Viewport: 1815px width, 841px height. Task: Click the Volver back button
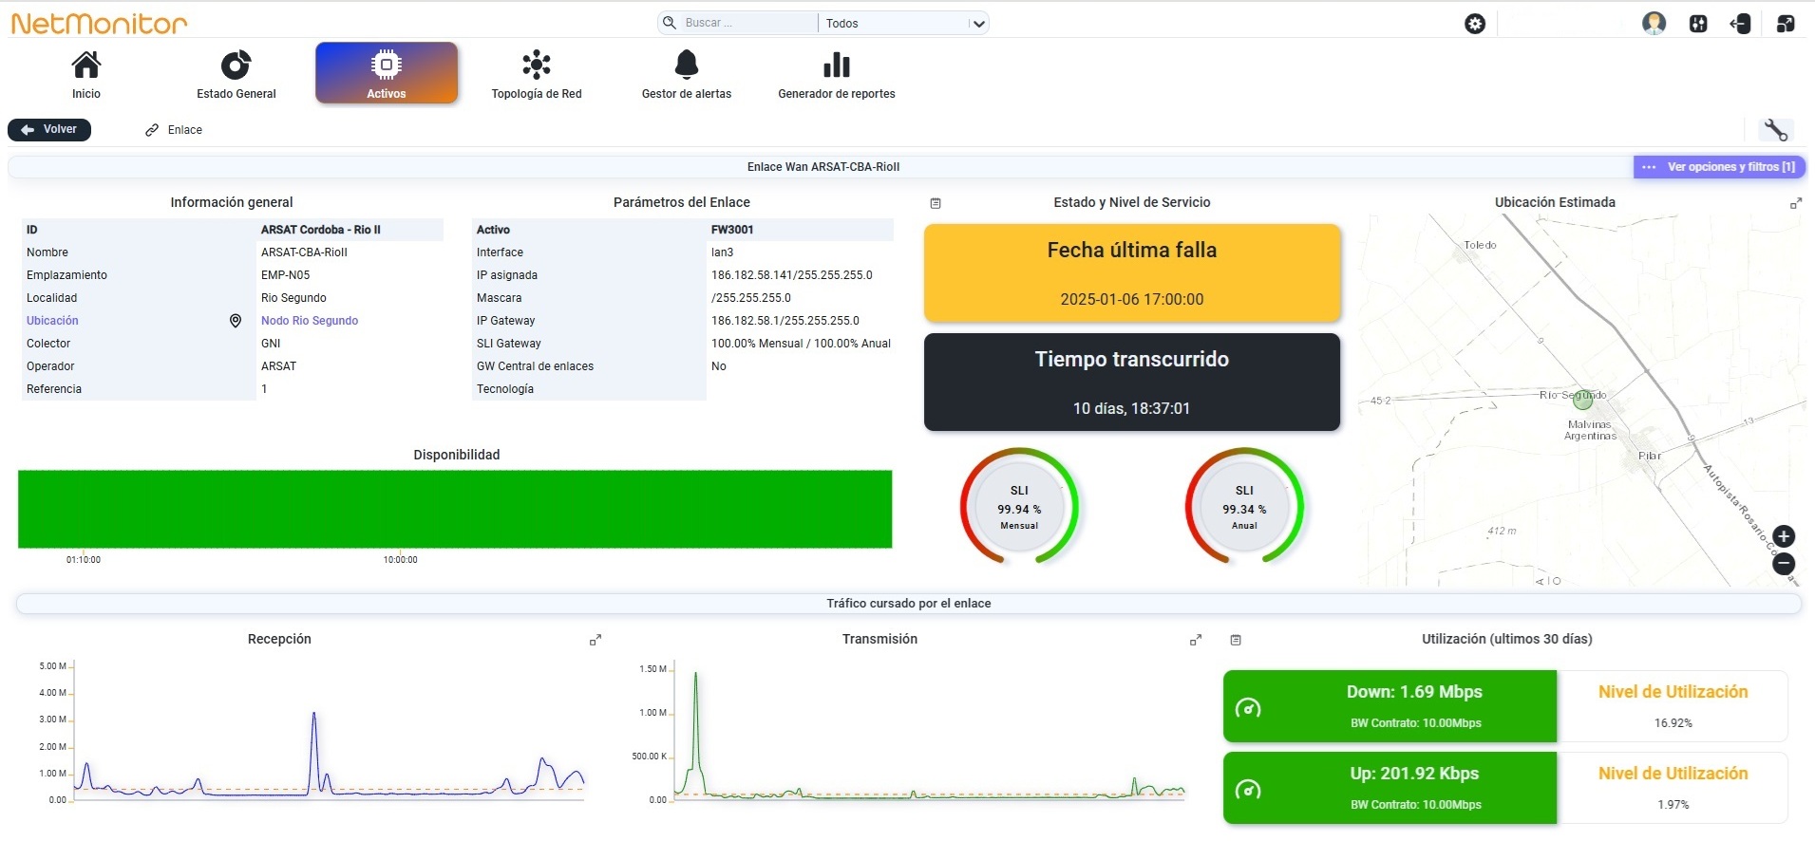point(49,130)
